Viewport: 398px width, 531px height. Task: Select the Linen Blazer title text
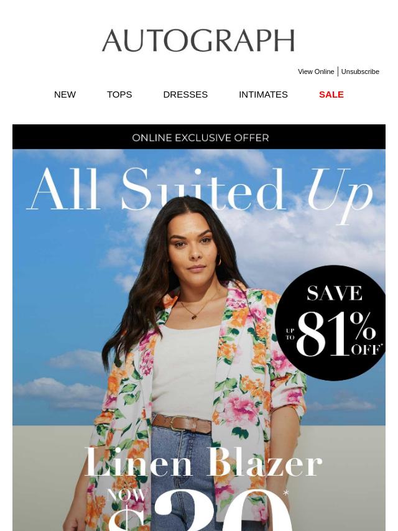[203, 462]
